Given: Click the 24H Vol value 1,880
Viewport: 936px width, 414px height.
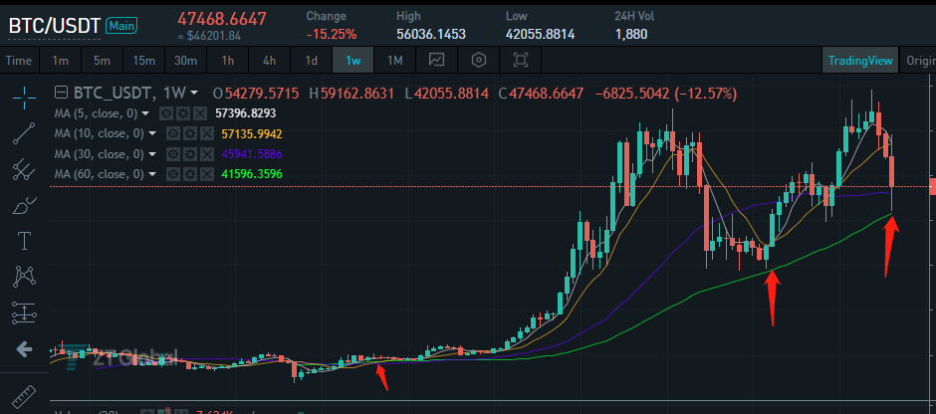Looking at the screenshot, I should pyautogui.click(x=631, y=35).
